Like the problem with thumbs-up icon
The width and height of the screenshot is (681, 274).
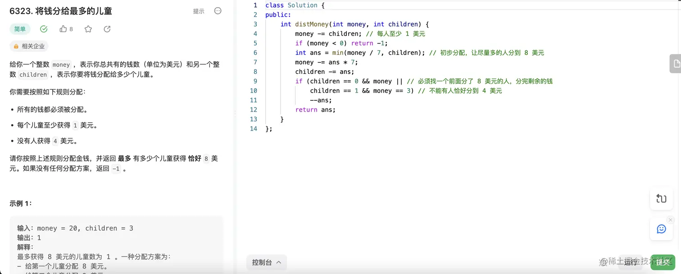point(63,29)
